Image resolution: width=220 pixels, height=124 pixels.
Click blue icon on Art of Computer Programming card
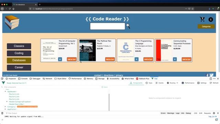click(x=60, y=59)
